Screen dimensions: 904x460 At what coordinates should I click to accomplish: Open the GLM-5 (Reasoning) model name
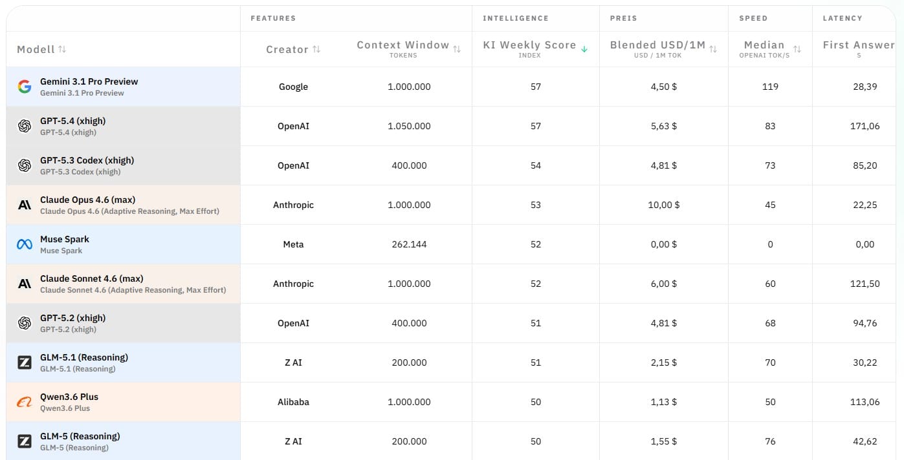(80, 436)
